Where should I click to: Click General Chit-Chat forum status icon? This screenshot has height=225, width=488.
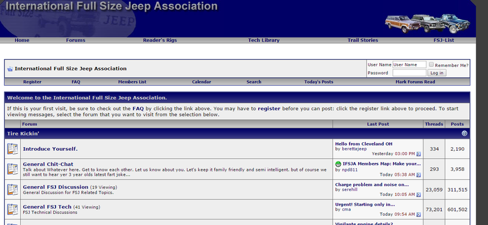click(x=13, y=169)
